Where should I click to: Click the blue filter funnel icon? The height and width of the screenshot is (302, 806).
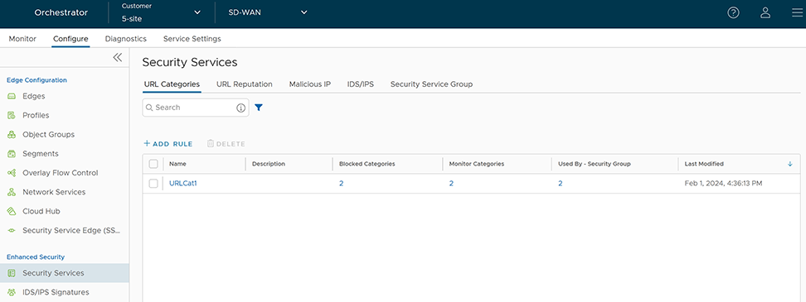[x=259, y=108]
